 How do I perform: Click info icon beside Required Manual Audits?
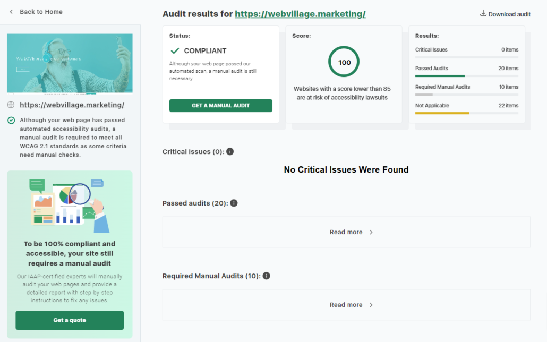(x=267, y=276)
